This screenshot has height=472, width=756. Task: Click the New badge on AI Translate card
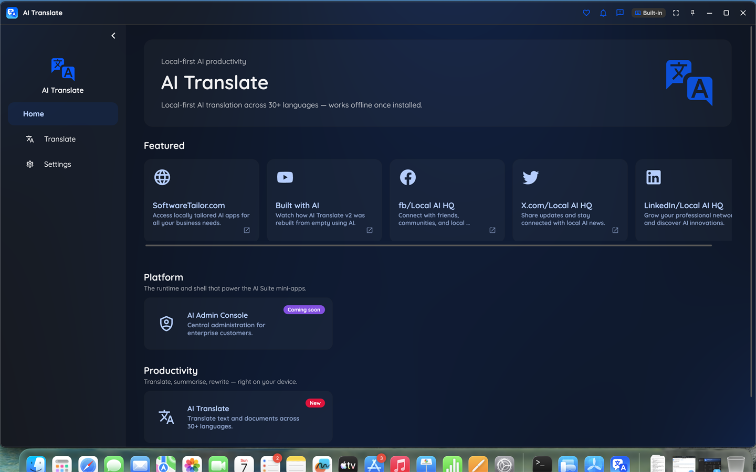pos(315,403)
